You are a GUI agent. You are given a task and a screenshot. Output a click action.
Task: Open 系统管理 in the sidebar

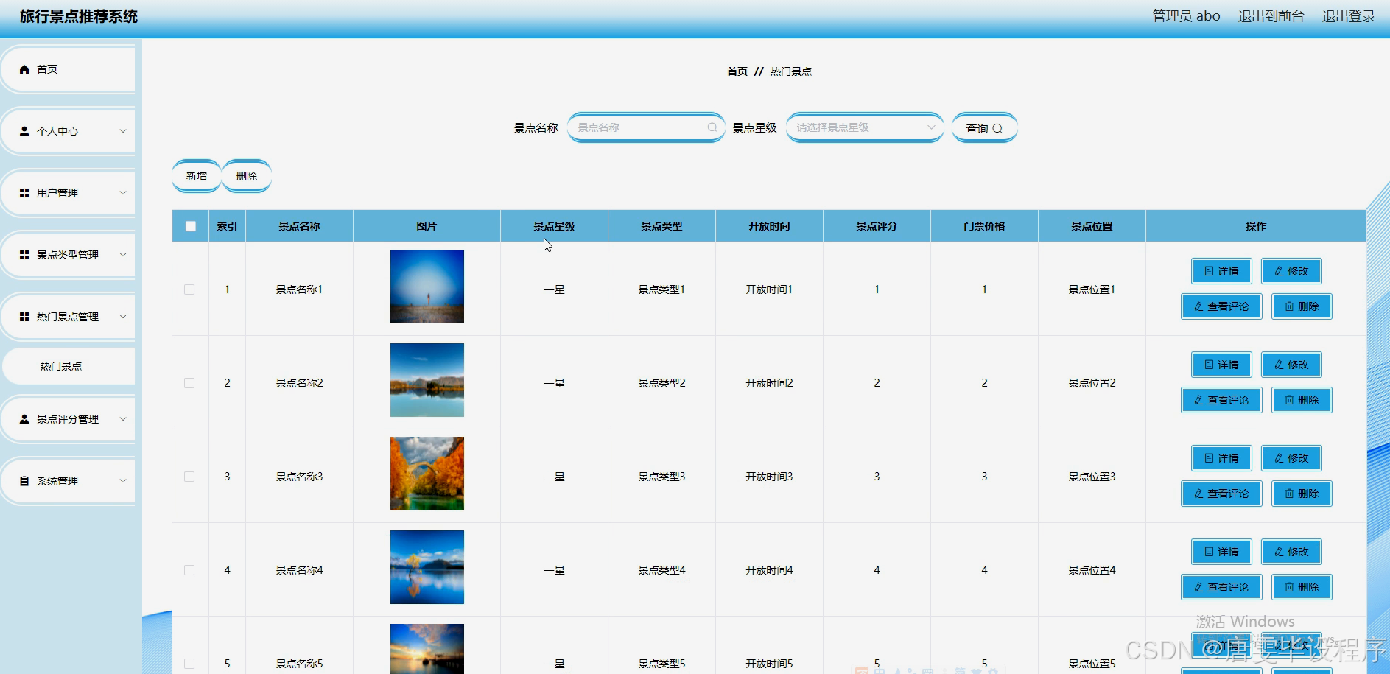(69, 481)
